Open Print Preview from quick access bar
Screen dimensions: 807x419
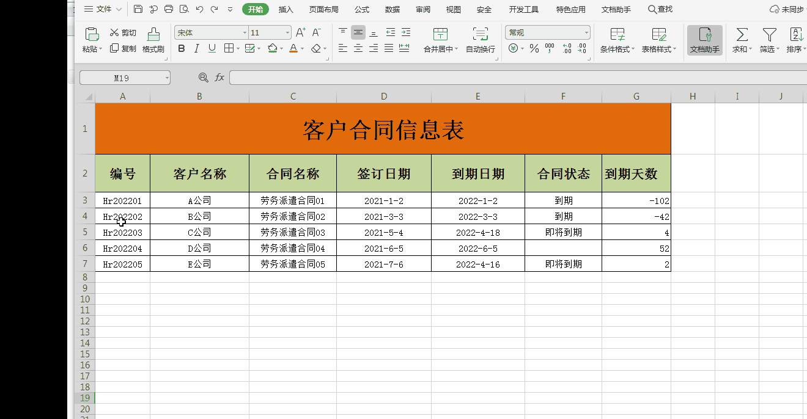[x=184, y=9]
